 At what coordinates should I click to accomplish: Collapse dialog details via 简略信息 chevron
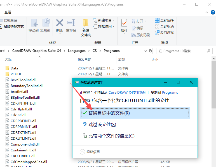[82, 152]
